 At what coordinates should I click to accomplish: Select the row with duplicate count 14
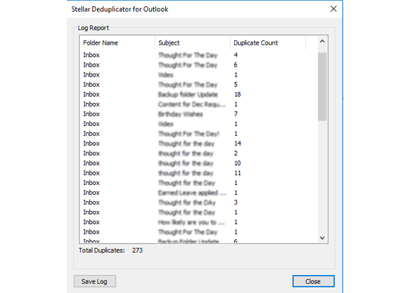tap(199, 143)
